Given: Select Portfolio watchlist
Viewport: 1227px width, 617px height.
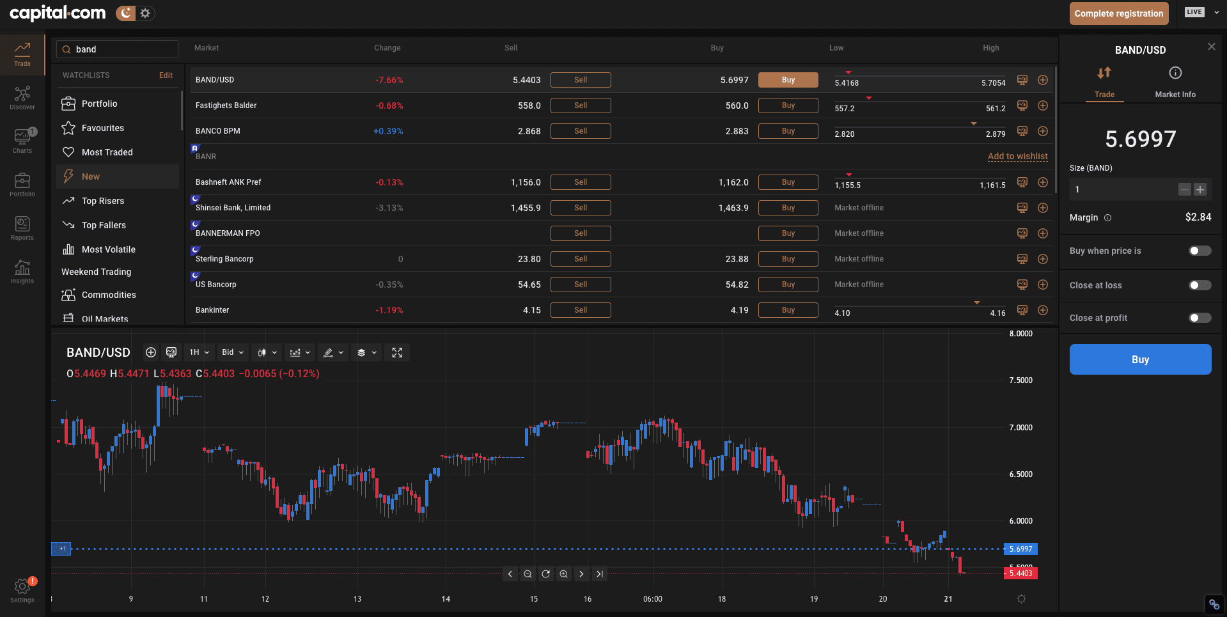Looking at the screenshot, I should click(118, 104).
